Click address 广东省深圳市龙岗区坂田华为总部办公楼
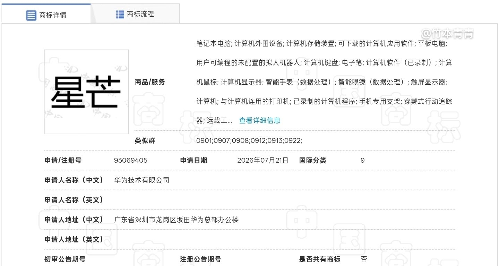The width and height of the screenshot is (499, 266). click(x=177, y=220)
